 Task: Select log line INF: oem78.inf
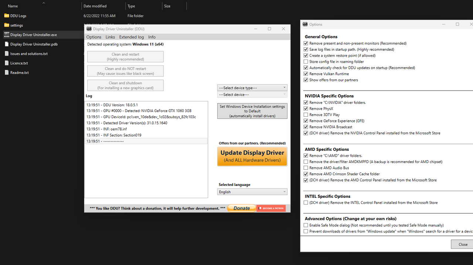point(146,129)
